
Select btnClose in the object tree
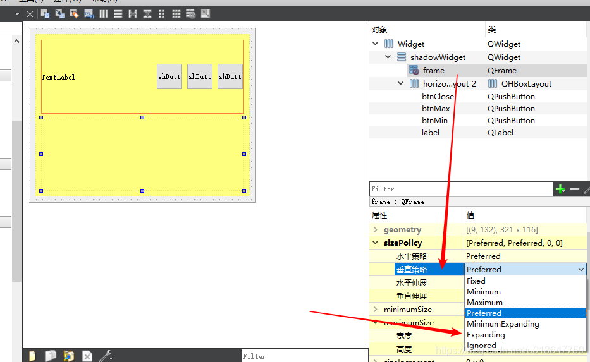click(478, 96)
